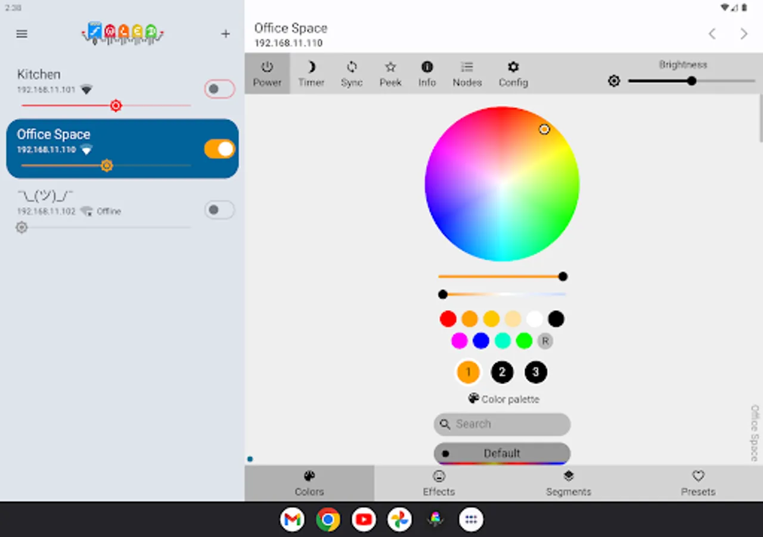Screen dimensions: 763x537
Task: Select color slot 1
Action: 468,372
